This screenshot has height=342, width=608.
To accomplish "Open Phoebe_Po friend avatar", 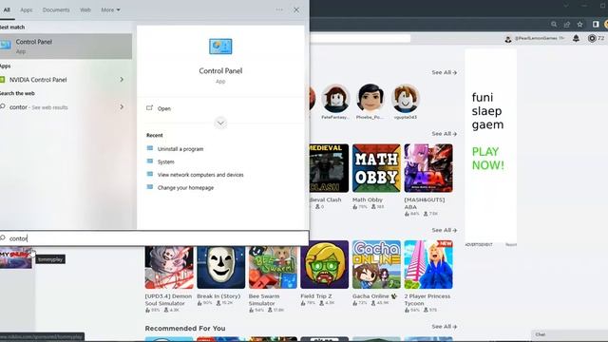I will tap(370, 99).
